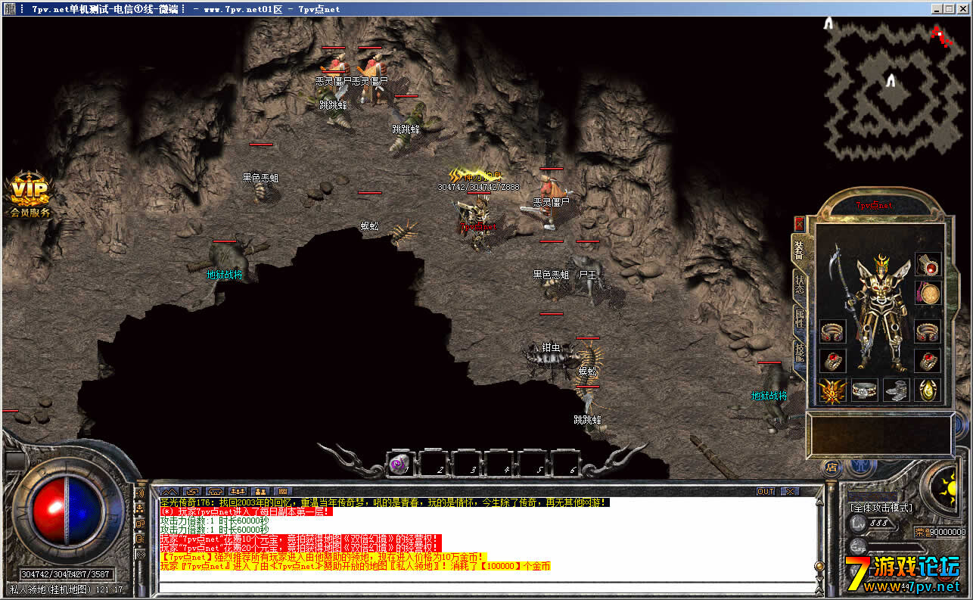The image size is (973, 600).
Task: Click the grid keypad icon in chat toolbar
Action: pos(283,492)
